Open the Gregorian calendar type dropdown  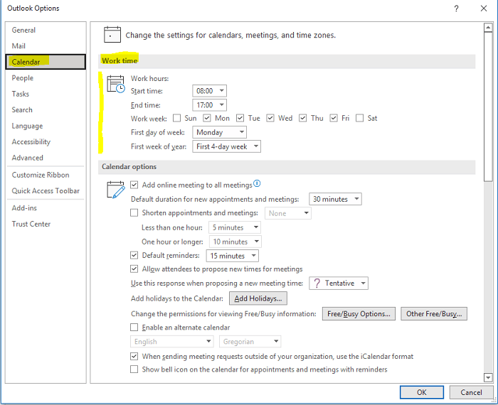250,342
